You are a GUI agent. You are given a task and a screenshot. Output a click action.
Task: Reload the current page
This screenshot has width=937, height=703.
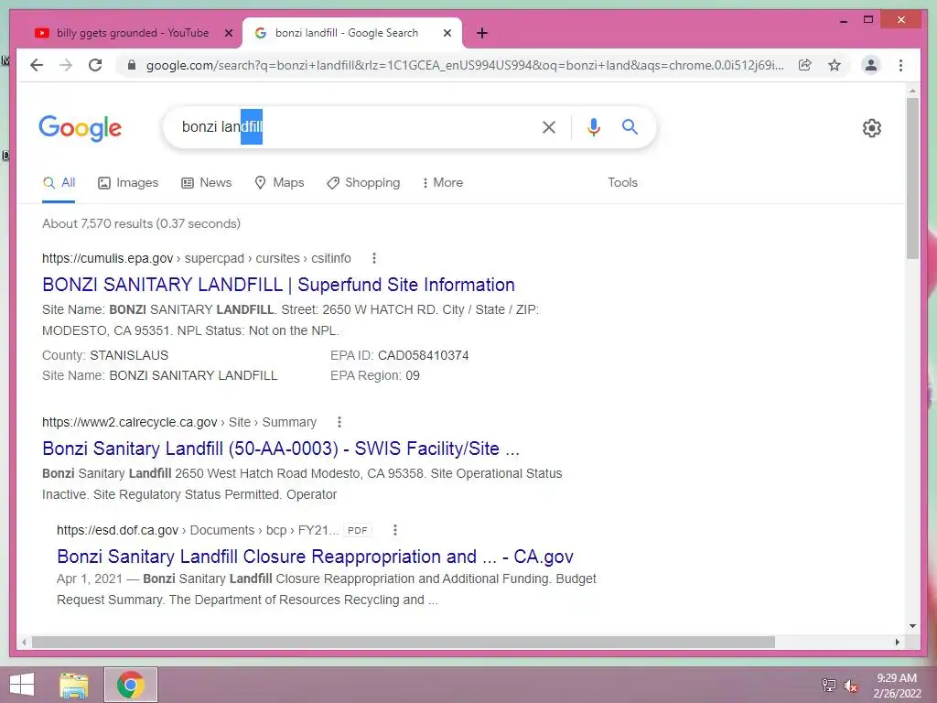tap(95, 65)
